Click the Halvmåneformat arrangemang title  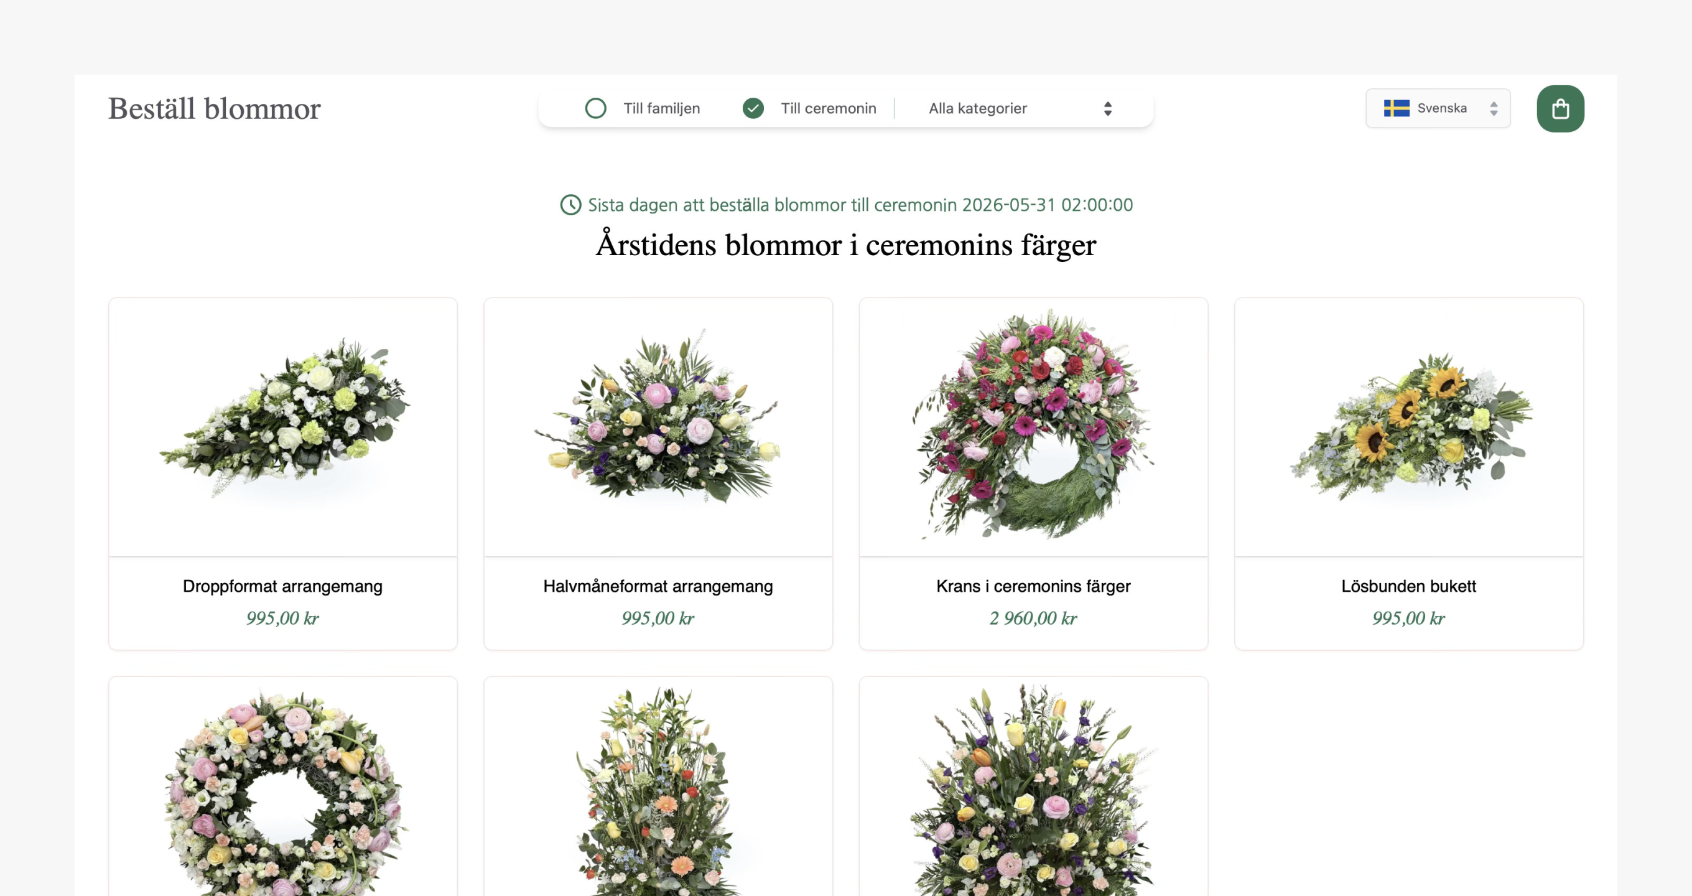(658, 586)
